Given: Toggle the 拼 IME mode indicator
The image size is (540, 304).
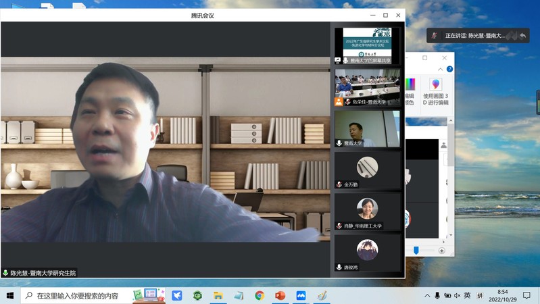Looking at the screenshot, I should click(480, 296).
